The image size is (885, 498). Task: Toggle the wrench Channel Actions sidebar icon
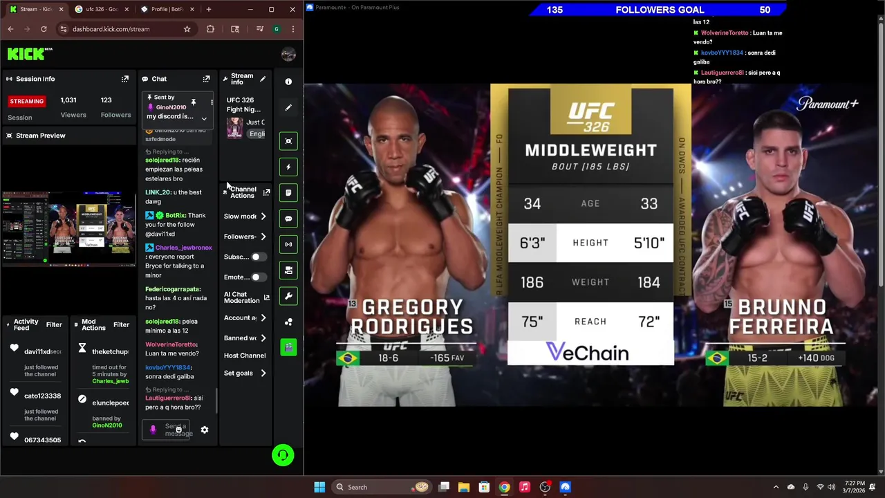coord(288,296)
